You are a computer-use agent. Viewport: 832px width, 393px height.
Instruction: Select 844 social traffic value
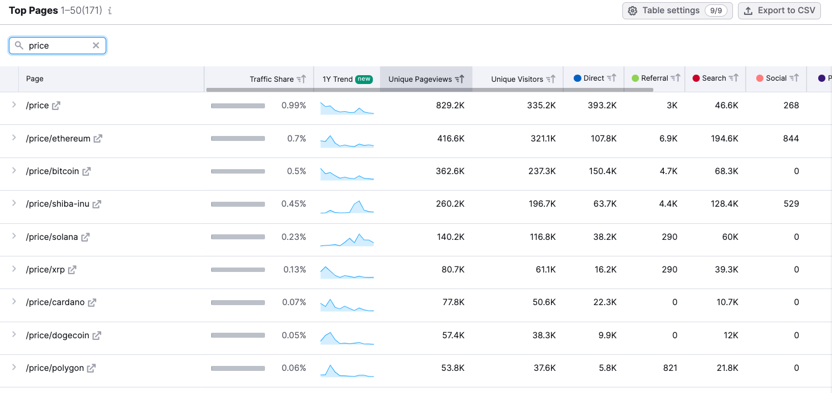[791, 139]
